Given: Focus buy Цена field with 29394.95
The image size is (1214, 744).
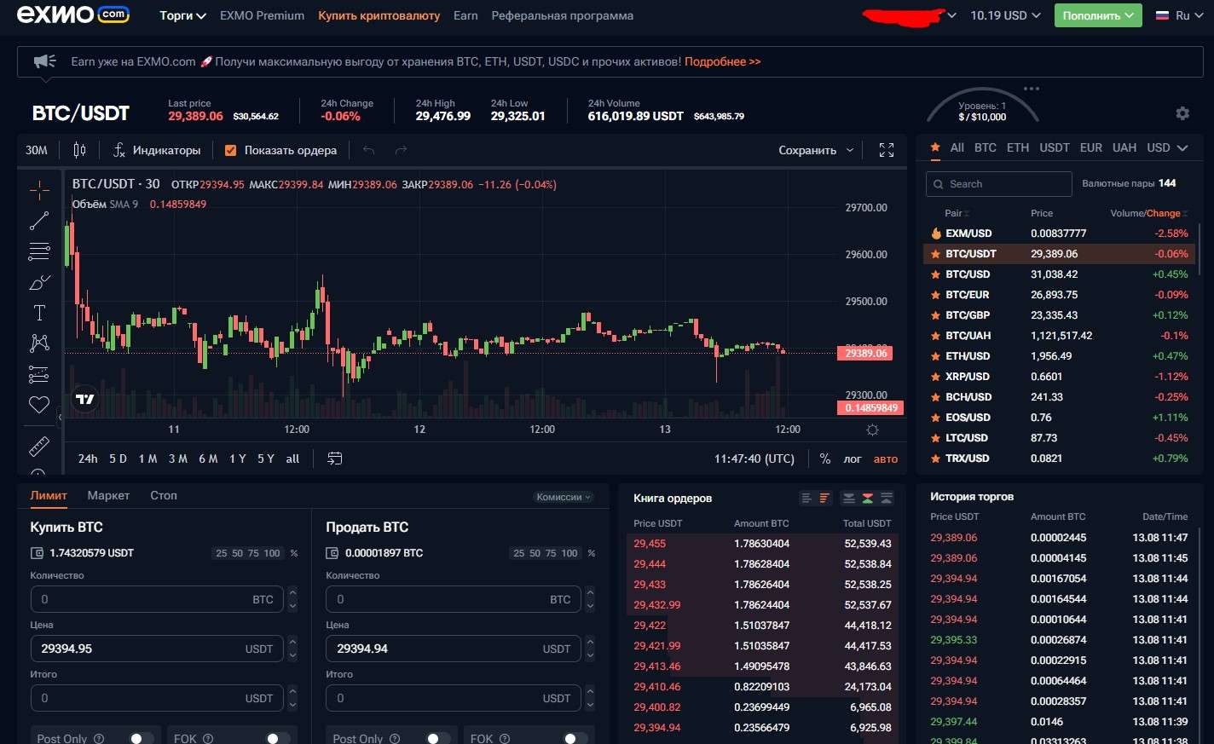Looking at the screenshot, I should tap(157, 649).
